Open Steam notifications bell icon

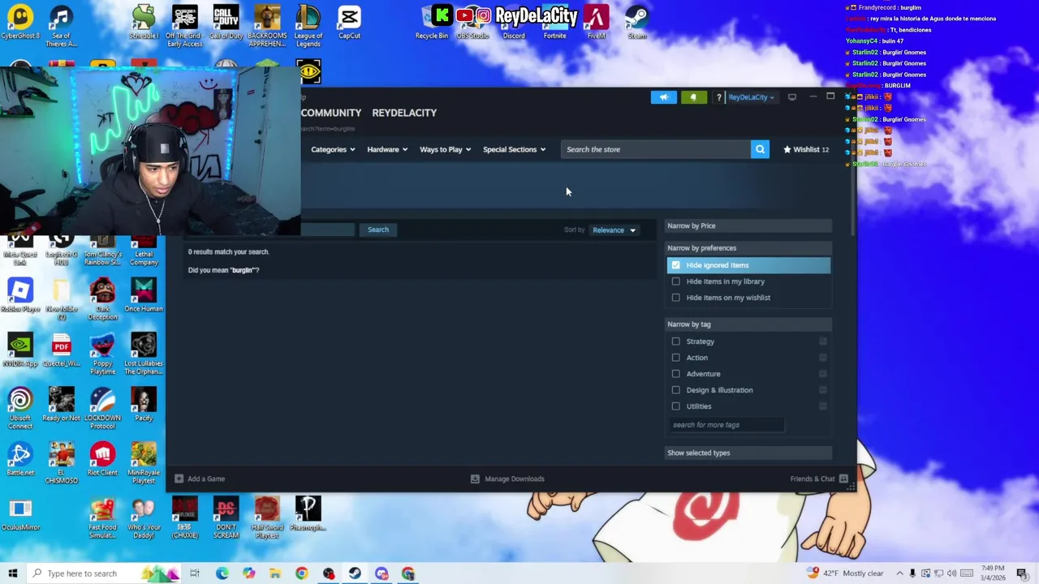[693, 97]
